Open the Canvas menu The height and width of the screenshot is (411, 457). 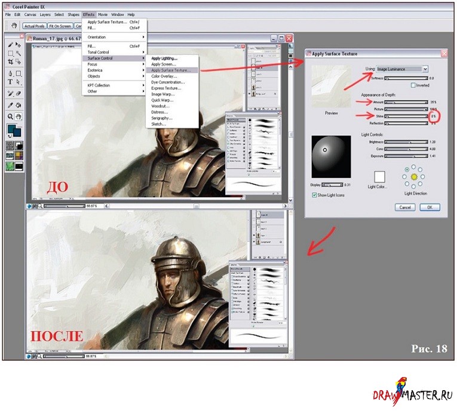30,14
